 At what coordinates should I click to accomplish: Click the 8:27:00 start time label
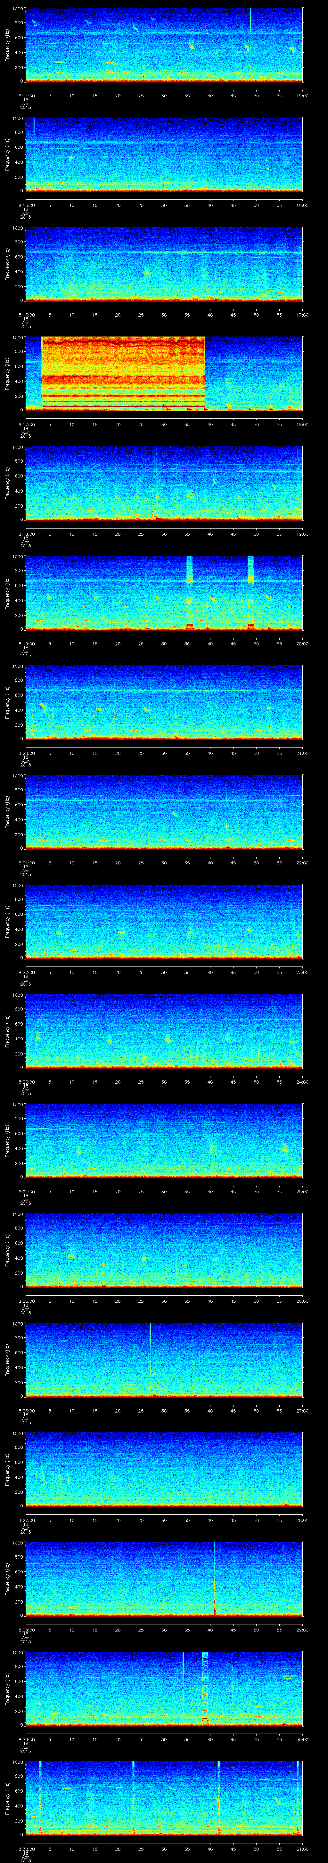click(26, 1520)
